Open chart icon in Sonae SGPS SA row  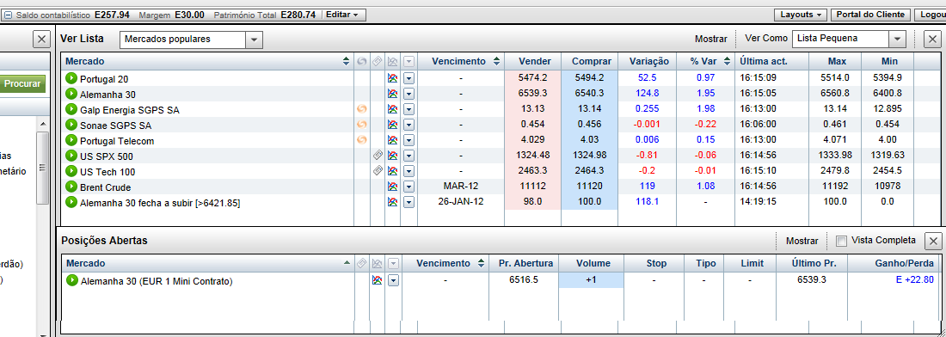393,126
